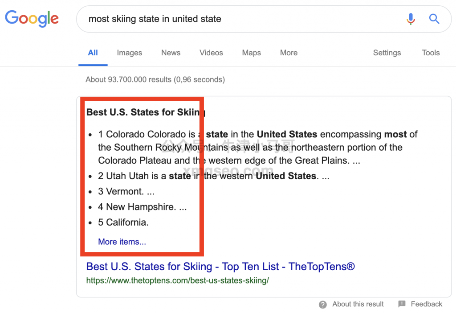Expand More items in featured snippet
The height and width of the screenshot is (313, 456).
tap(122, 242)
